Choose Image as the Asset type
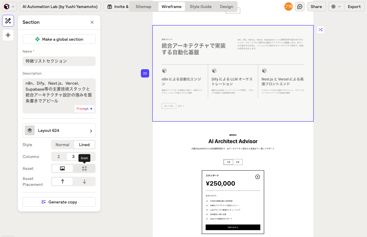 (x=62, y=168)
